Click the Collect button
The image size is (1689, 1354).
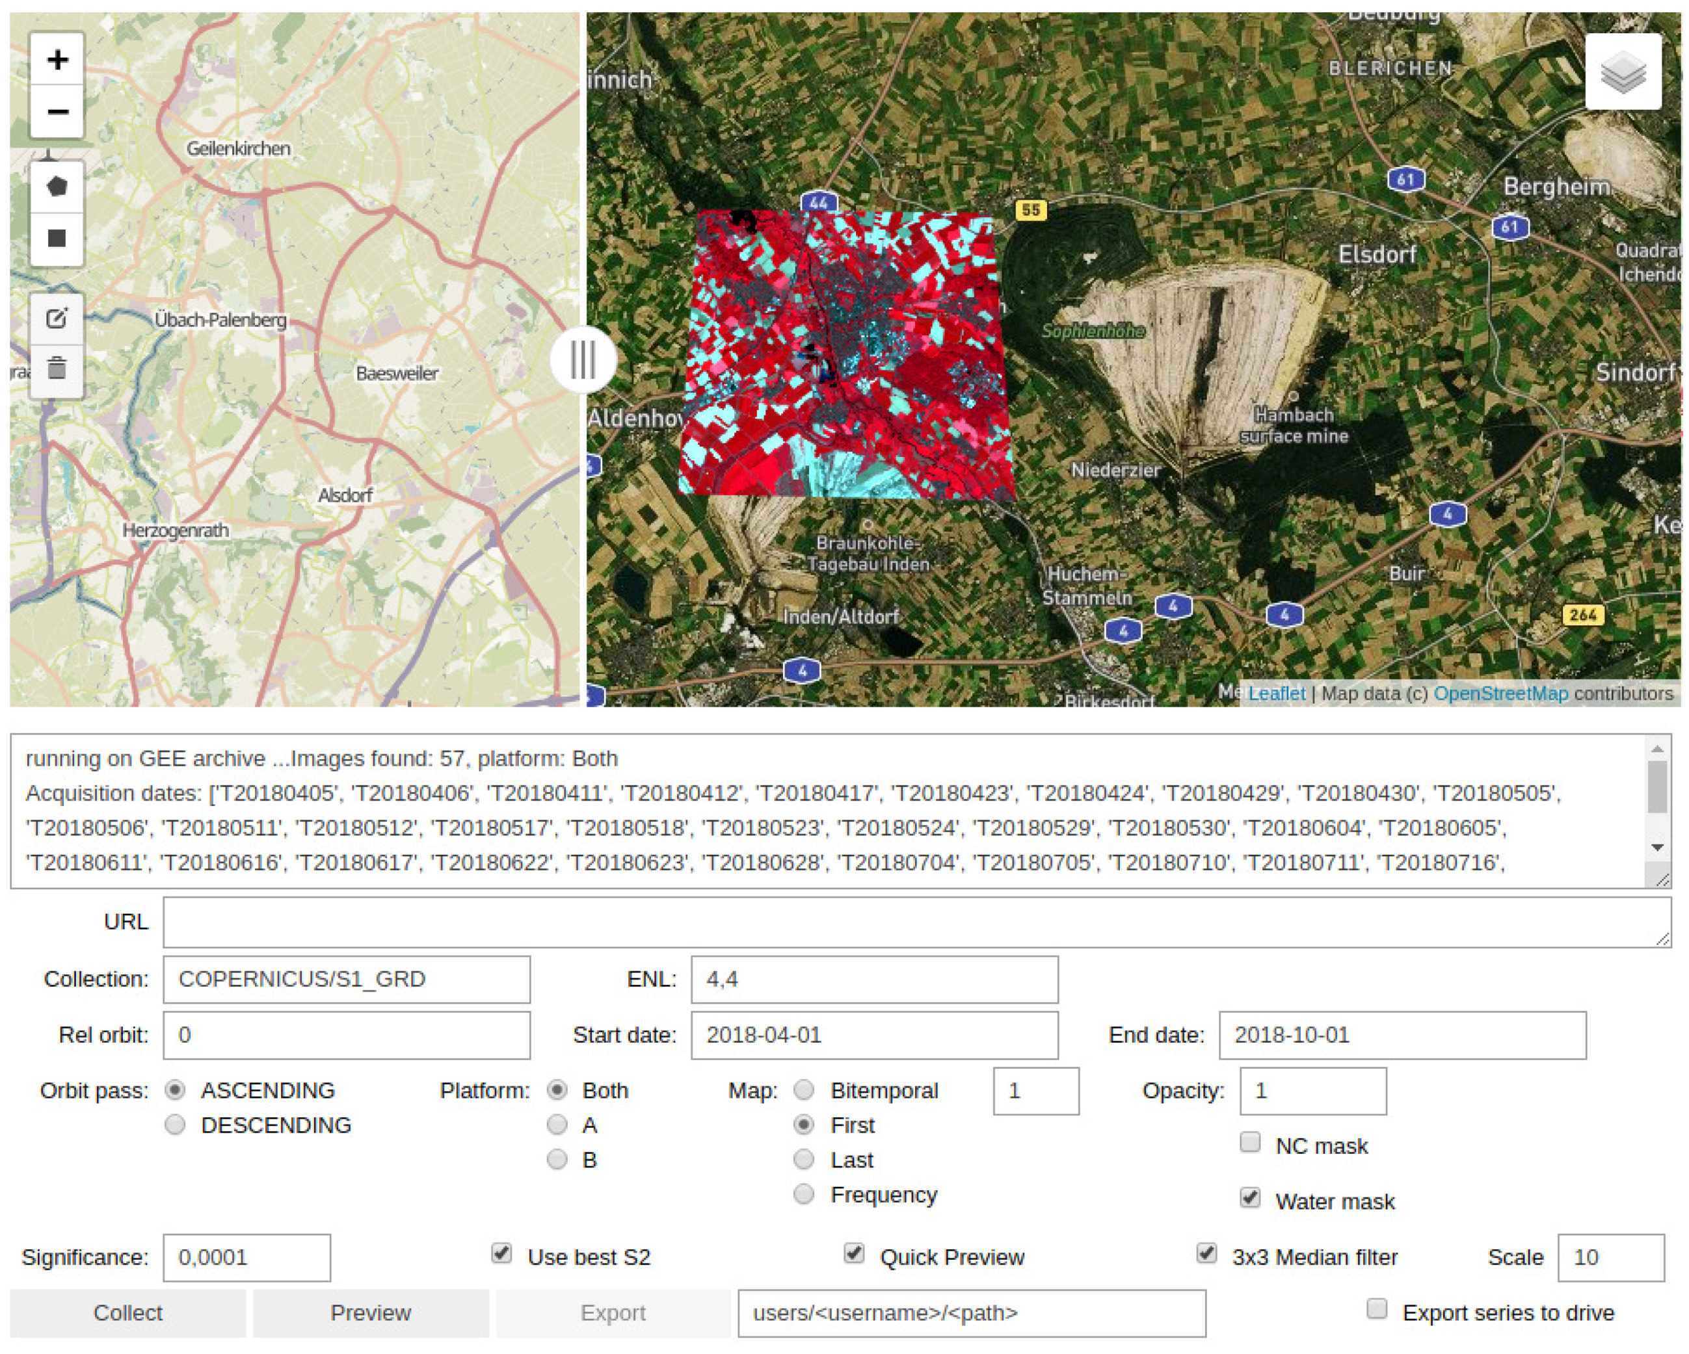pyautogui.click(x=127, y=1312)
